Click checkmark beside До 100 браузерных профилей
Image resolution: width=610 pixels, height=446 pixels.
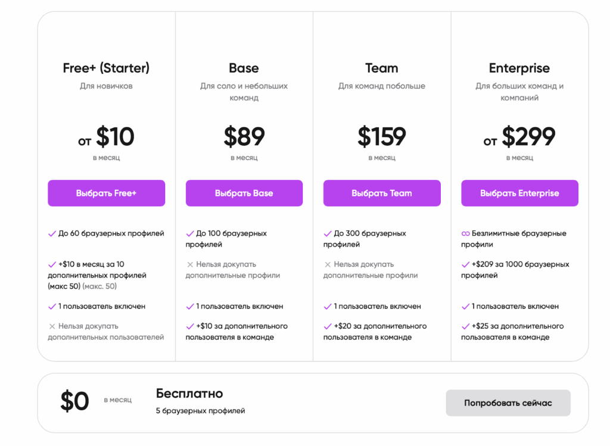point(190,233)
